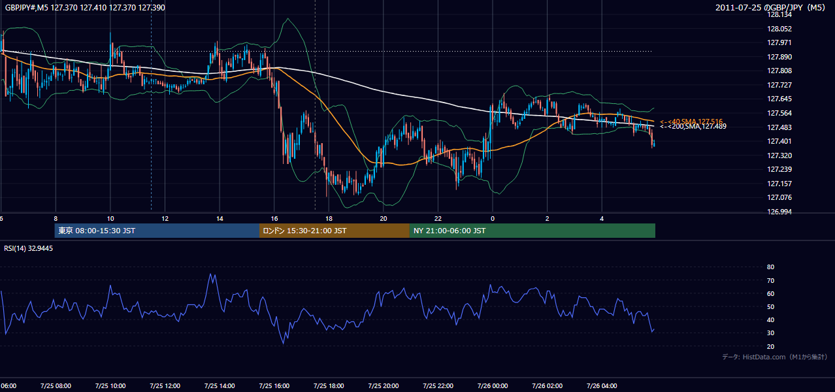Click hour marker 22 under price chart

(438, 219)
